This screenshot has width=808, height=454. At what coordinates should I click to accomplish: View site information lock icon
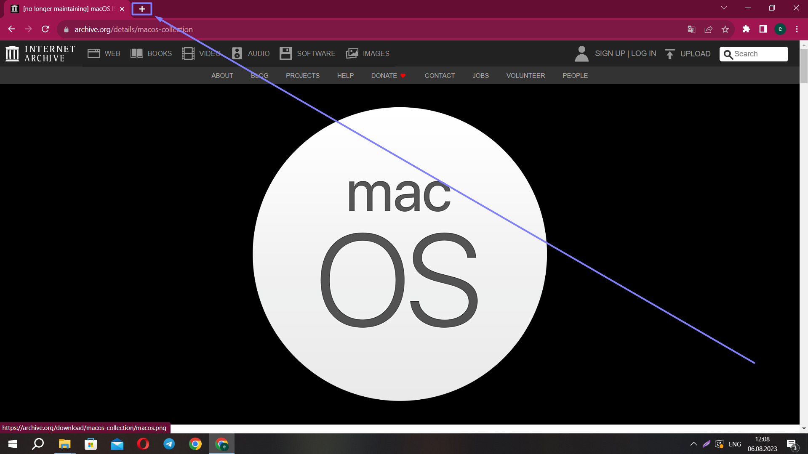(66, 29)
